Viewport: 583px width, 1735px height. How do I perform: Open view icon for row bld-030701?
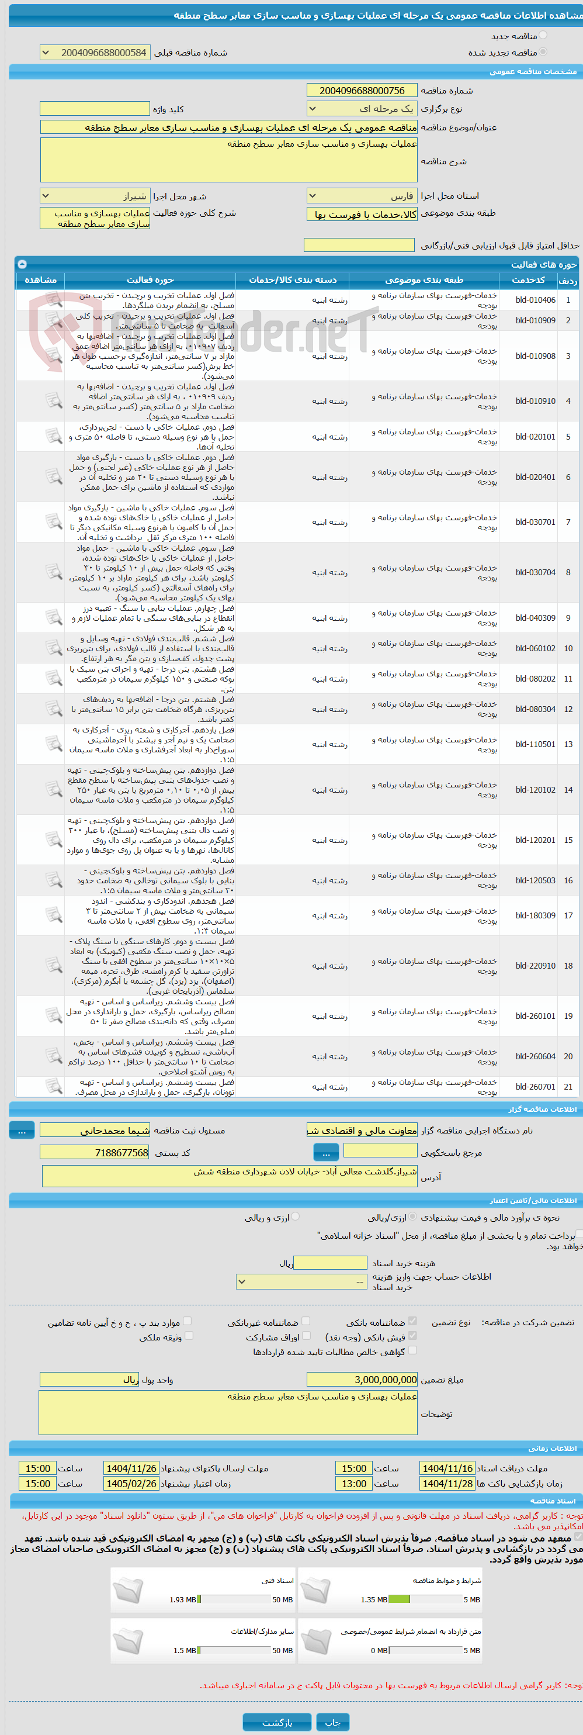click(54, 522)
